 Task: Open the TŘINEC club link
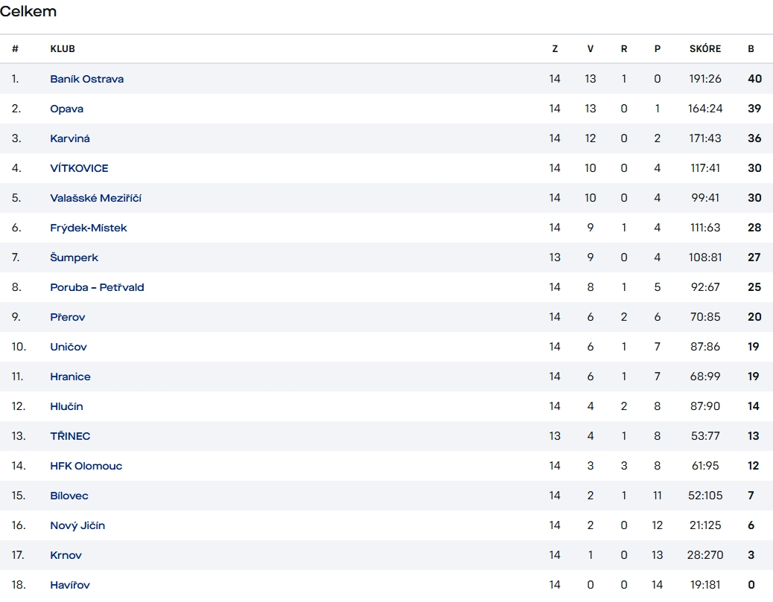pyautogui.click(x=70, y=436)
